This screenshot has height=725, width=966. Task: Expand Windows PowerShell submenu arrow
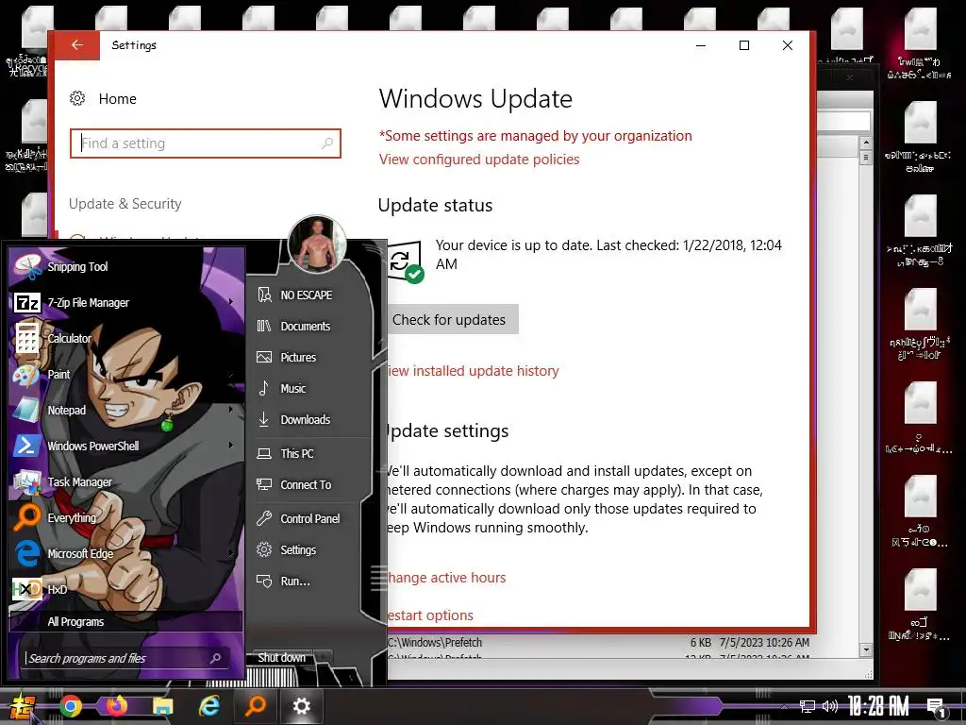click(x=231, y=446)
